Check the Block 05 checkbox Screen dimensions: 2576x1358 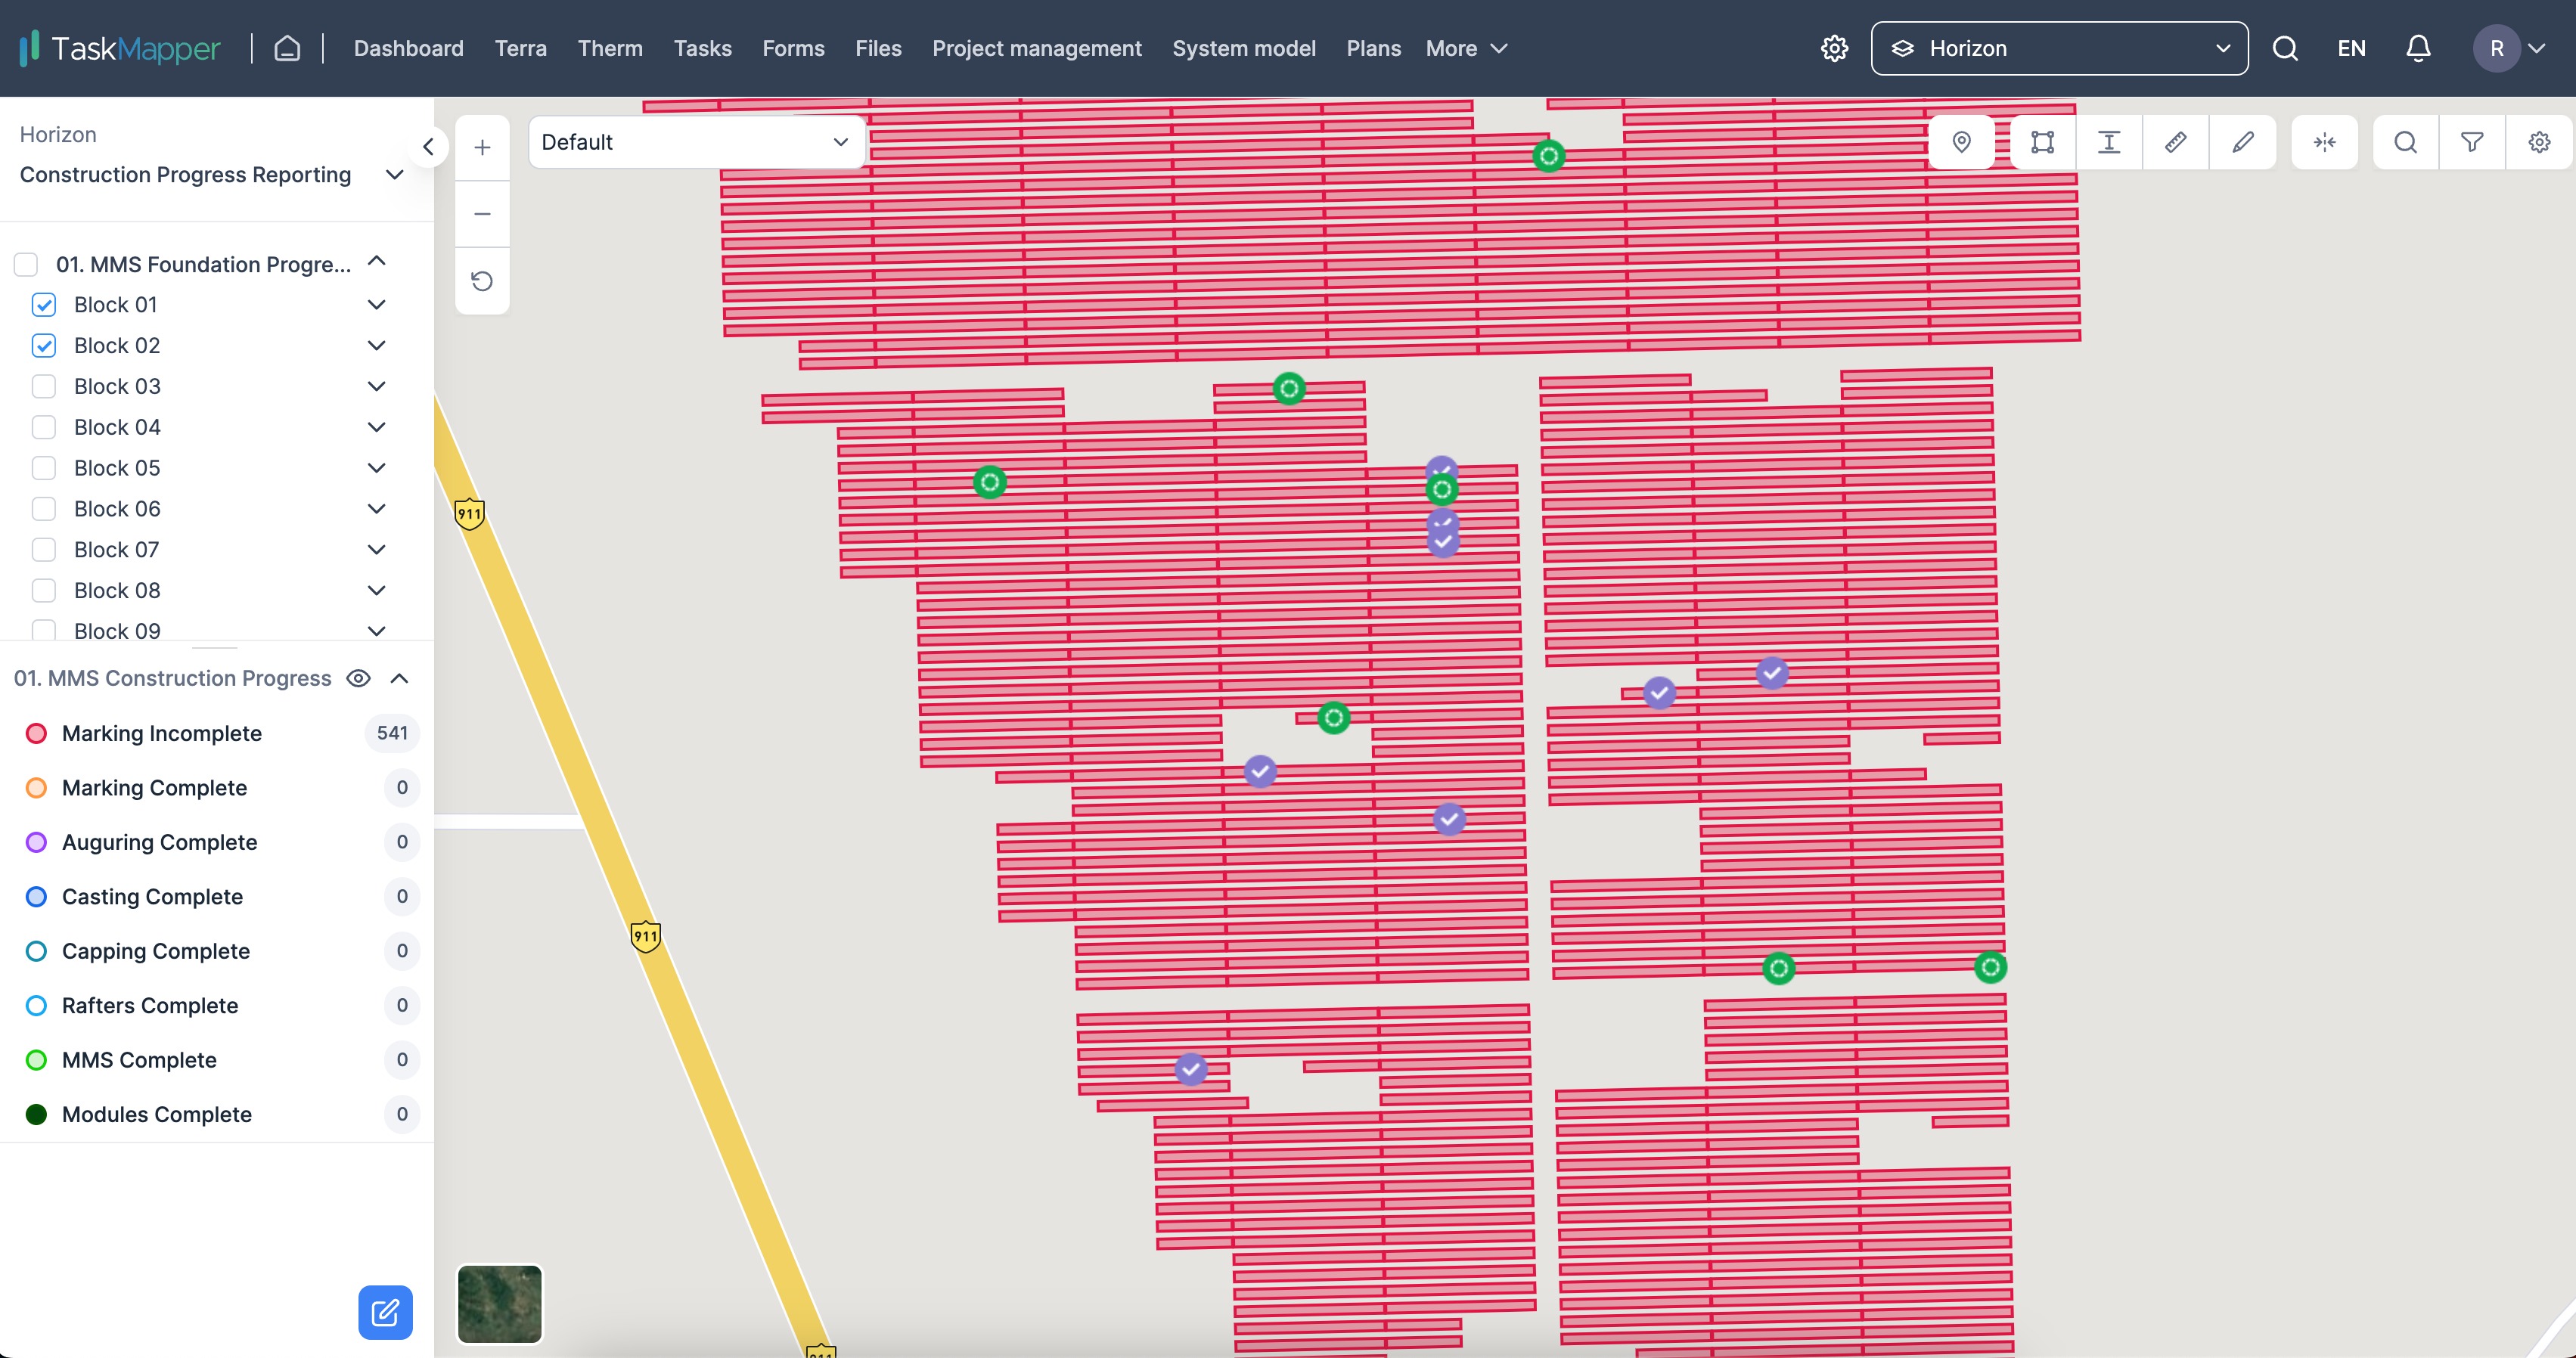44,468
